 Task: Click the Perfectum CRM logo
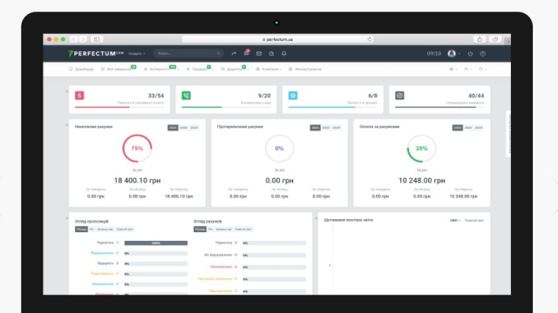tap(96, 54)
